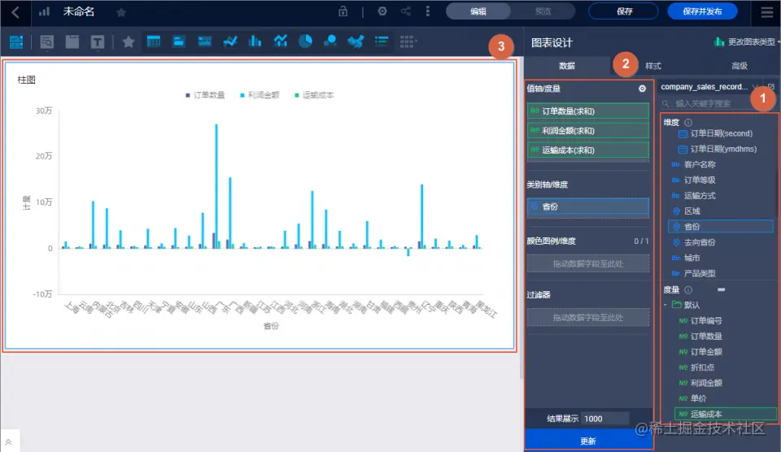Viewport: 781px width, 452px height.
Task: Click the share icon in header
Action: coord(406,11)
